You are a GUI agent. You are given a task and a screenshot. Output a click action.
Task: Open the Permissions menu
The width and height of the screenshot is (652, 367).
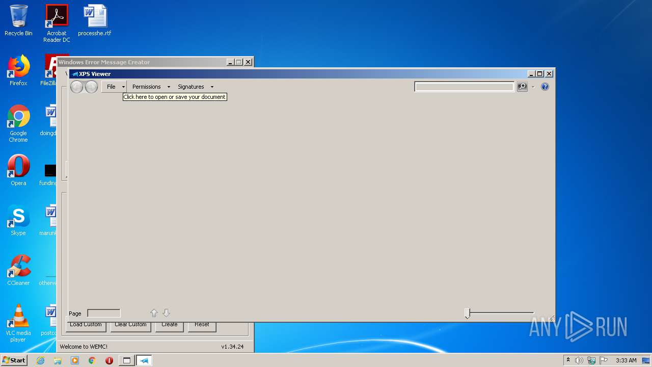tap(147, 87)
